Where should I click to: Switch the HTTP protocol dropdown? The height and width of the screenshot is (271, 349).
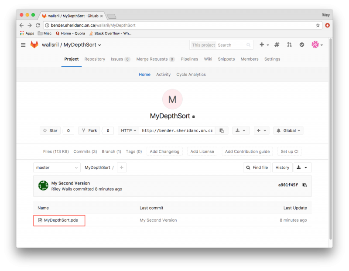[x=129, y=130]
